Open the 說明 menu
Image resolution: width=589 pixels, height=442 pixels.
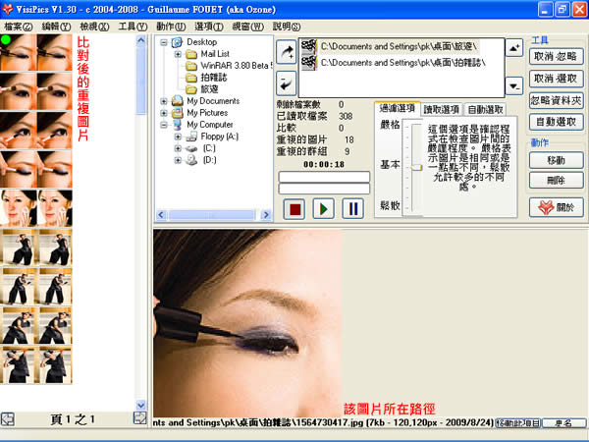pyautogui.click(x=287, y=27)
